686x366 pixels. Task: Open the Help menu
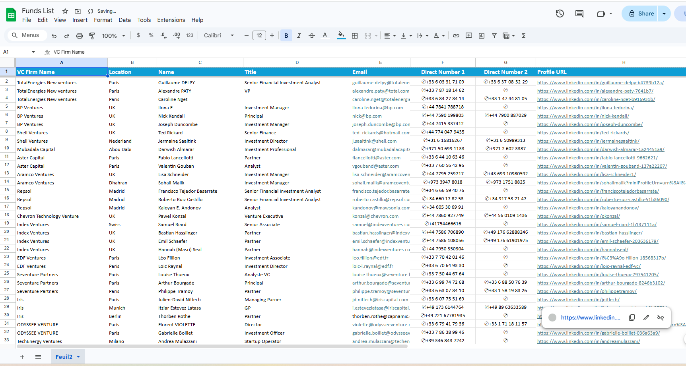[197, 20]
